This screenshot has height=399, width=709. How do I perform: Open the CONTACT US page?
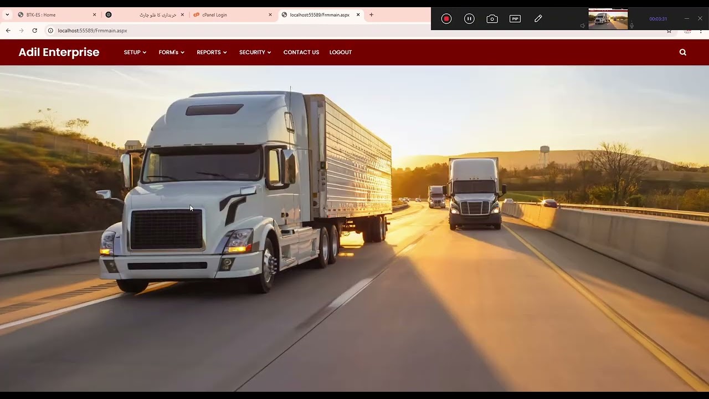point(301,52)
